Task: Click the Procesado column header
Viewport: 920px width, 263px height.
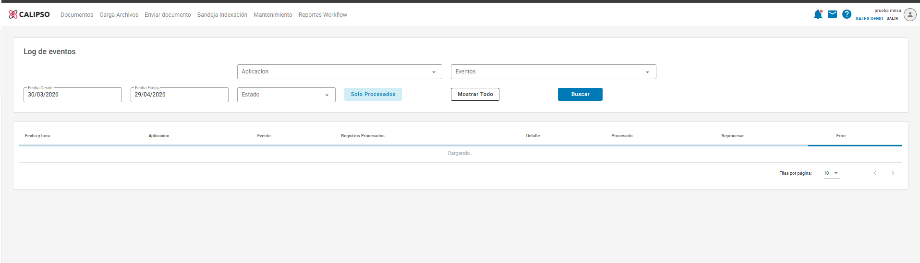Action: click(x=622, y=136)
